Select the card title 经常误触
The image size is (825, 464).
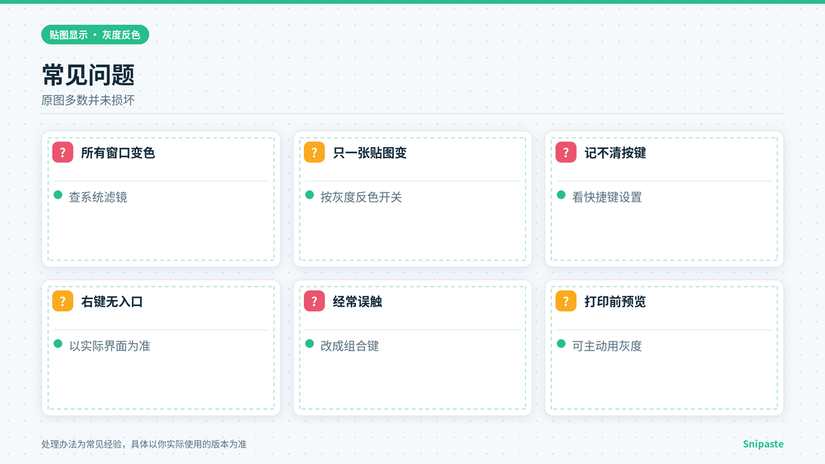point(357,301)
